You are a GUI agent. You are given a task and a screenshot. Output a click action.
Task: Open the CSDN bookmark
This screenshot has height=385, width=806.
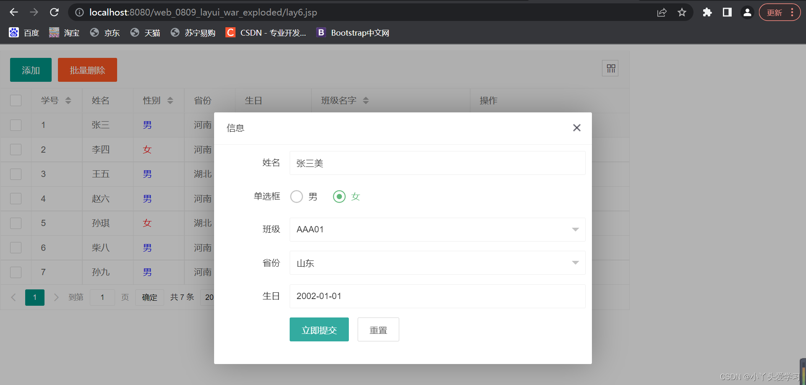tap(266, 32)
